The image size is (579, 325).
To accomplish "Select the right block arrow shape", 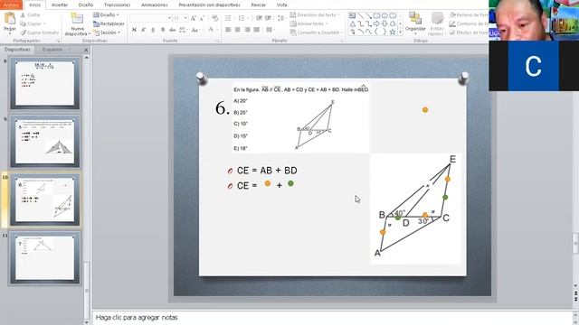I will click(376, 24).
